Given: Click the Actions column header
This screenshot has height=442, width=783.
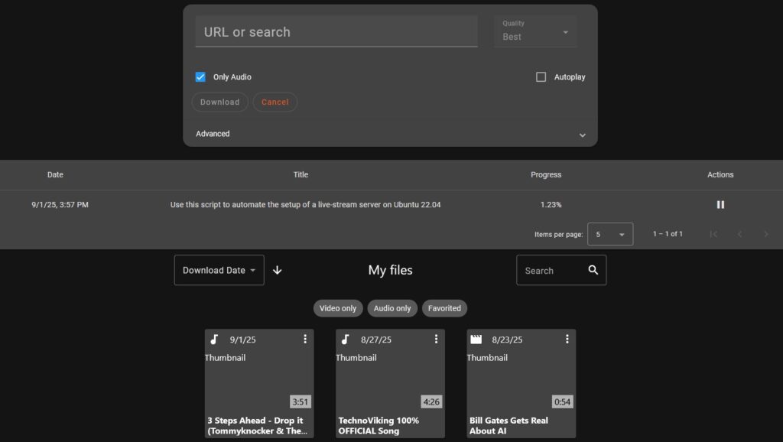Looking at the screenshot, I should pyautogui.click(x=720, y=175).
